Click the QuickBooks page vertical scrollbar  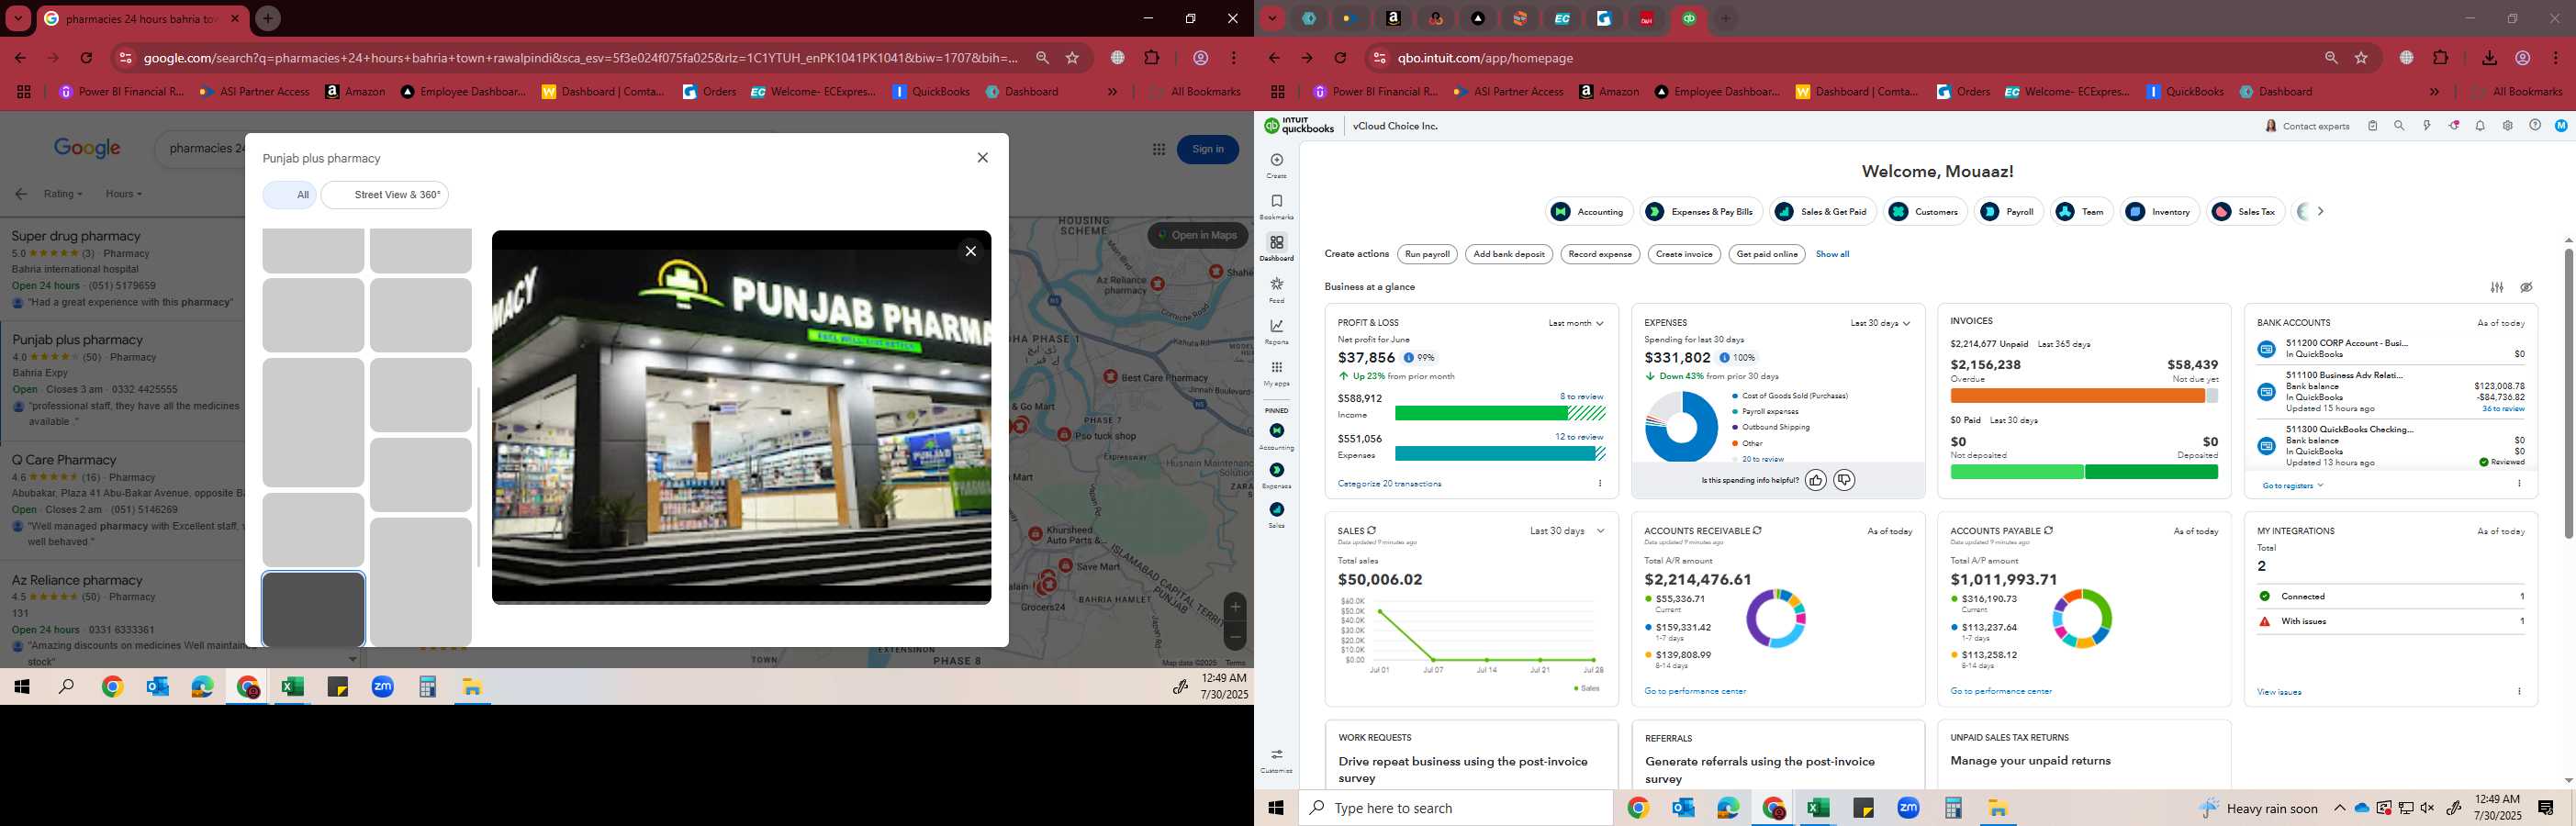tap(2568, 392)
